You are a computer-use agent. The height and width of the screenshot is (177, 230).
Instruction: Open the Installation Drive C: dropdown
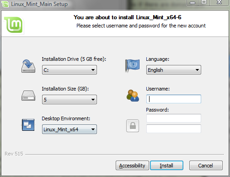point(70,70)
